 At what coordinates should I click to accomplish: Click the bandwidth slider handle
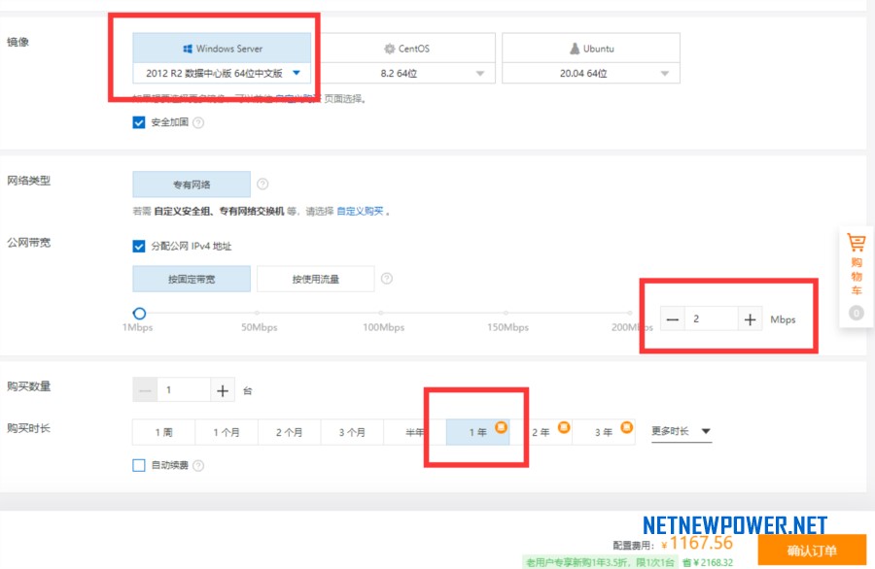click(x=139, y=314)
